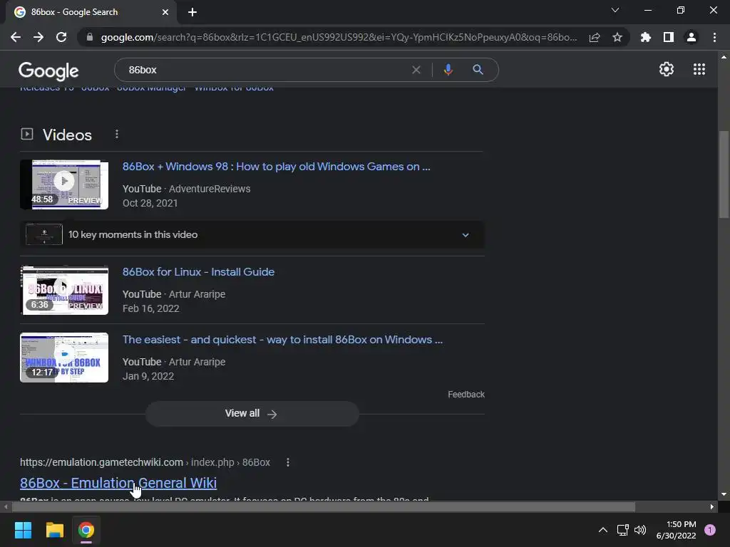Open Google apps grid
The height and width of the screenshot is (547, 730).
[x=699, y=69]
